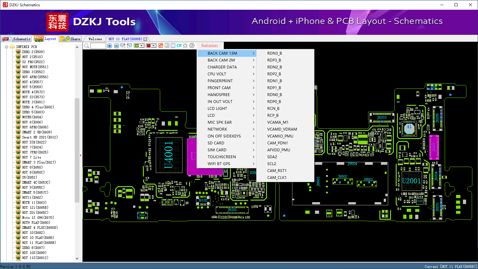Viewport: 478px width, 269px height.
Task: Click the DZKJ Schematics app icon in title bar
Action: click(x=5, y=5)
